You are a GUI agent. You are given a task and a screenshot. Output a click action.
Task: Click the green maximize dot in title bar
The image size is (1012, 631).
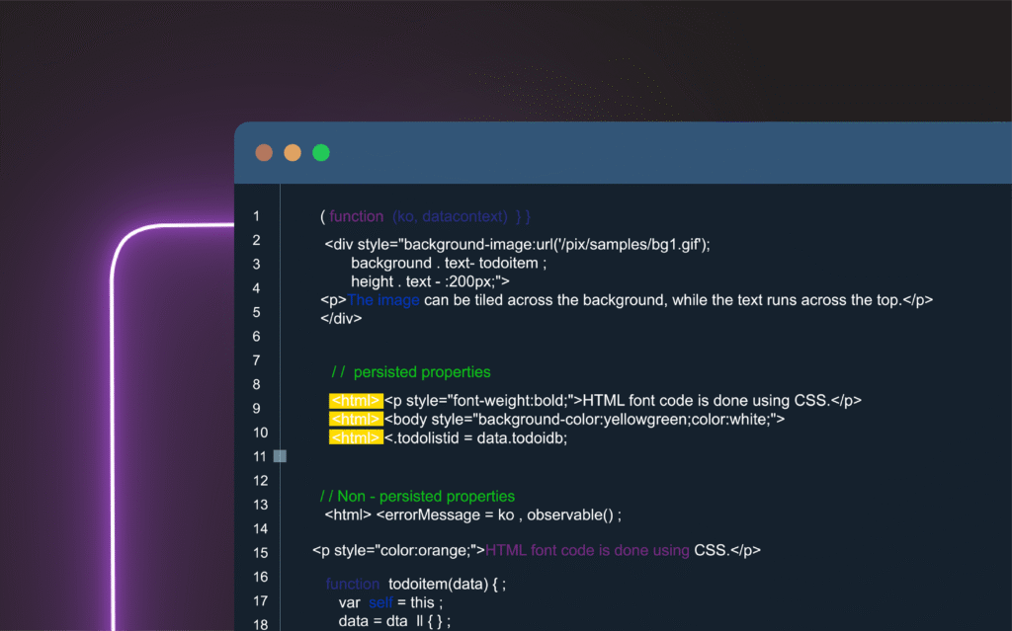point(321,153)
